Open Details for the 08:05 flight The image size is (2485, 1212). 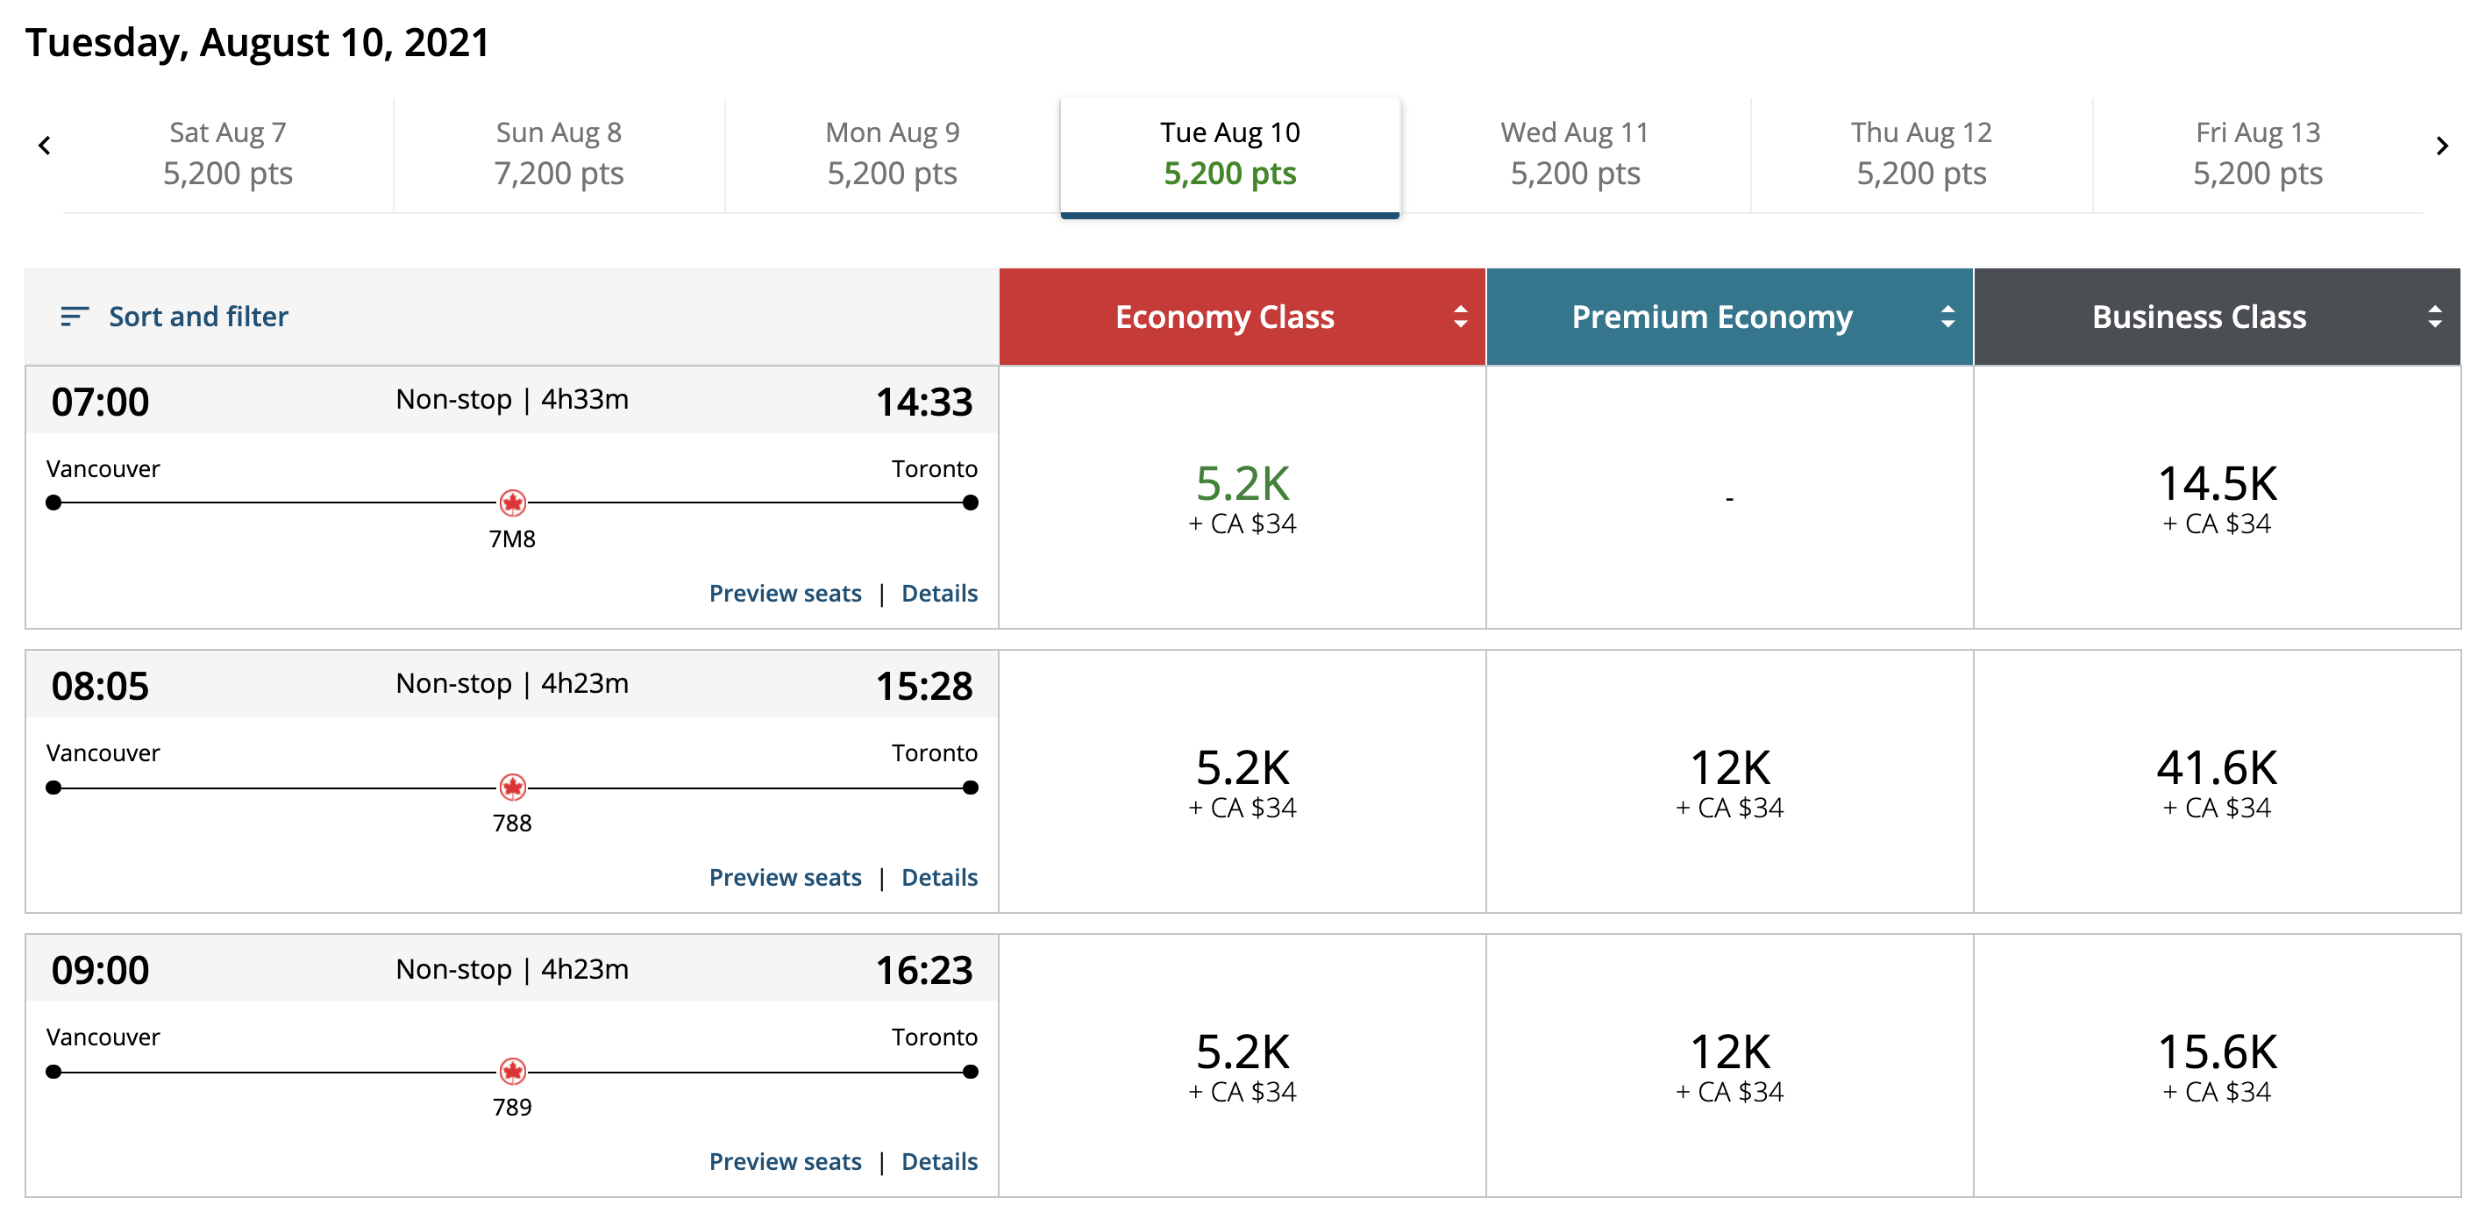[938, 877]
